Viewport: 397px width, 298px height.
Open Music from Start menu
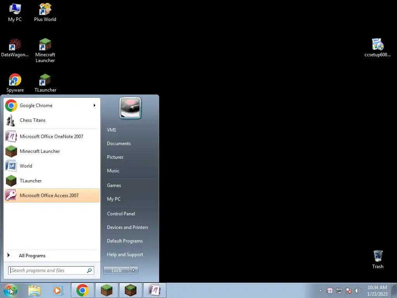[113, 171]
